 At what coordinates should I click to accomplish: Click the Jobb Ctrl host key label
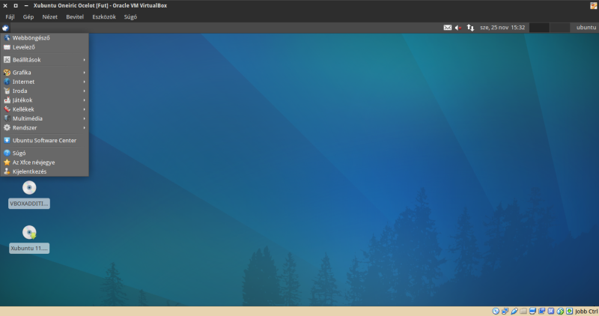(586, 312)
